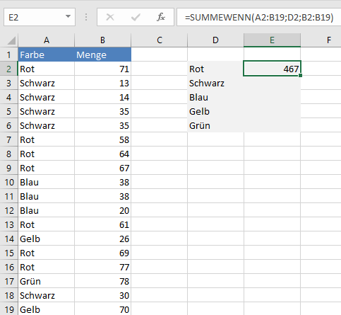Select column B header
Screen dimensions: 341x315
coord(102,40)
